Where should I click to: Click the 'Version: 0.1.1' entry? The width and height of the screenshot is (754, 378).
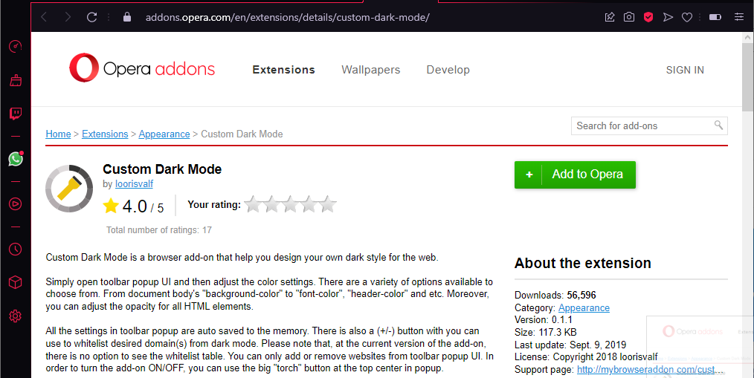point(544,320)
